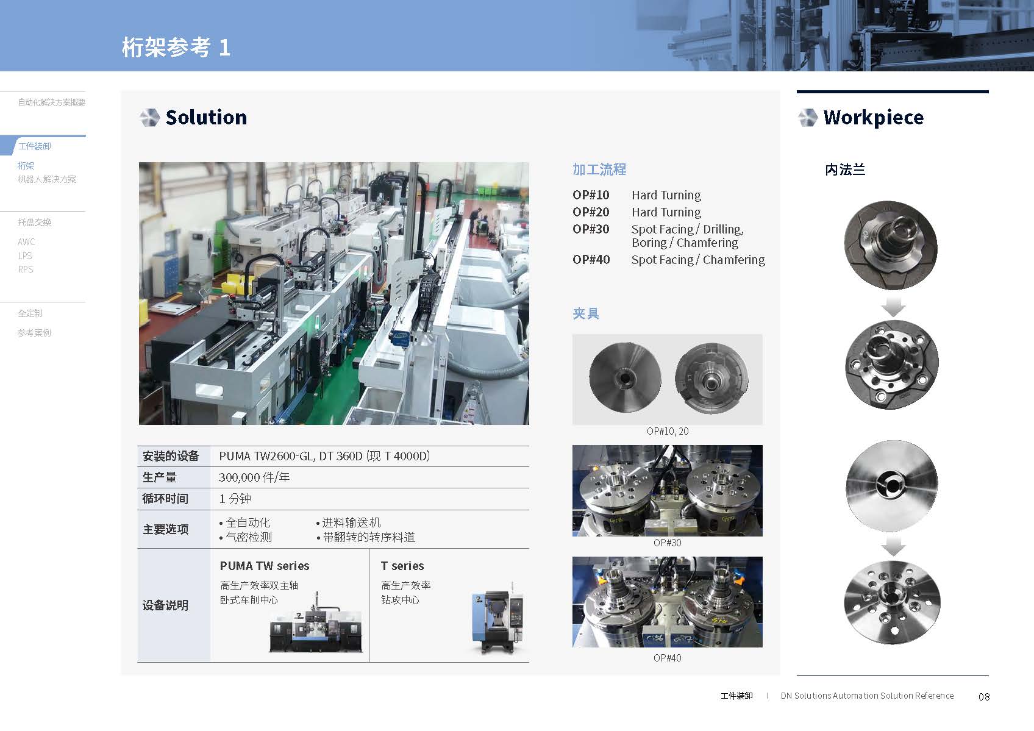Select the 工件装卸 sidebar tab
The height and width of the screenshot is (731, 1034).
coord(35,146)
